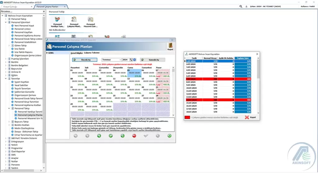Close Kısayol Çubuğu tab with its X
The image size is (318, 173).
pyautogui.click(x=31, y=7)
